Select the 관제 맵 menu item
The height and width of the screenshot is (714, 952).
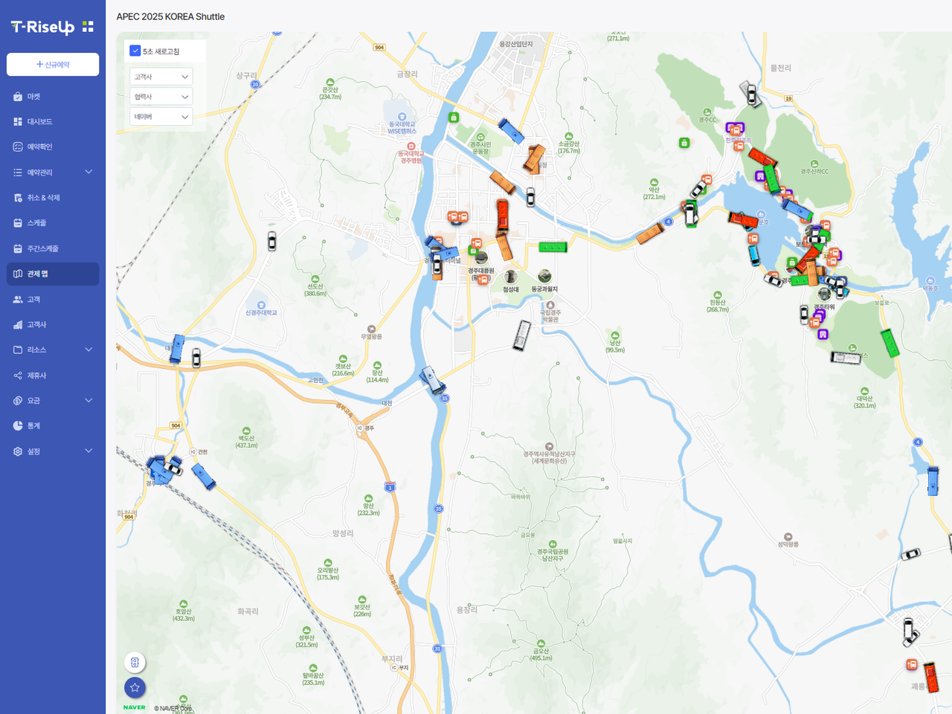[x=53, y=274]
